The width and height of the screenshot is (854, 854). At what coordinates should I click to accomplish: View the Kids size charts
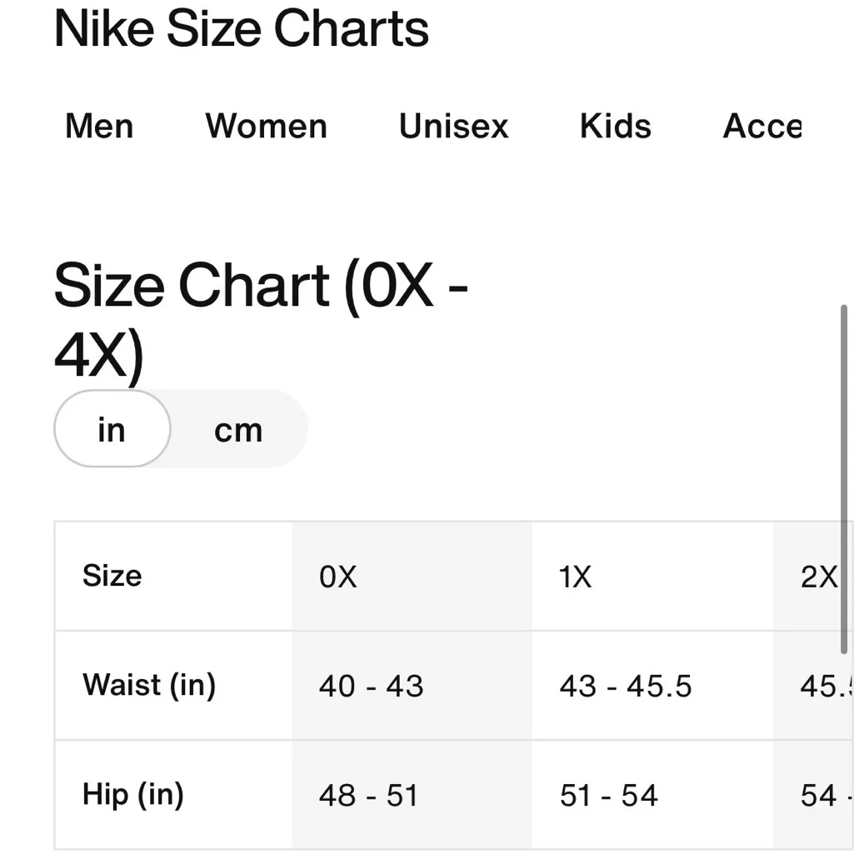tap(614, 127)
